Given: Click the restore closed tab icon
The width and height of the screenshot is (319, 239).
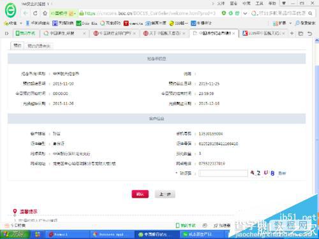Looking at the screenshot, I should click(x=310, y=33).
